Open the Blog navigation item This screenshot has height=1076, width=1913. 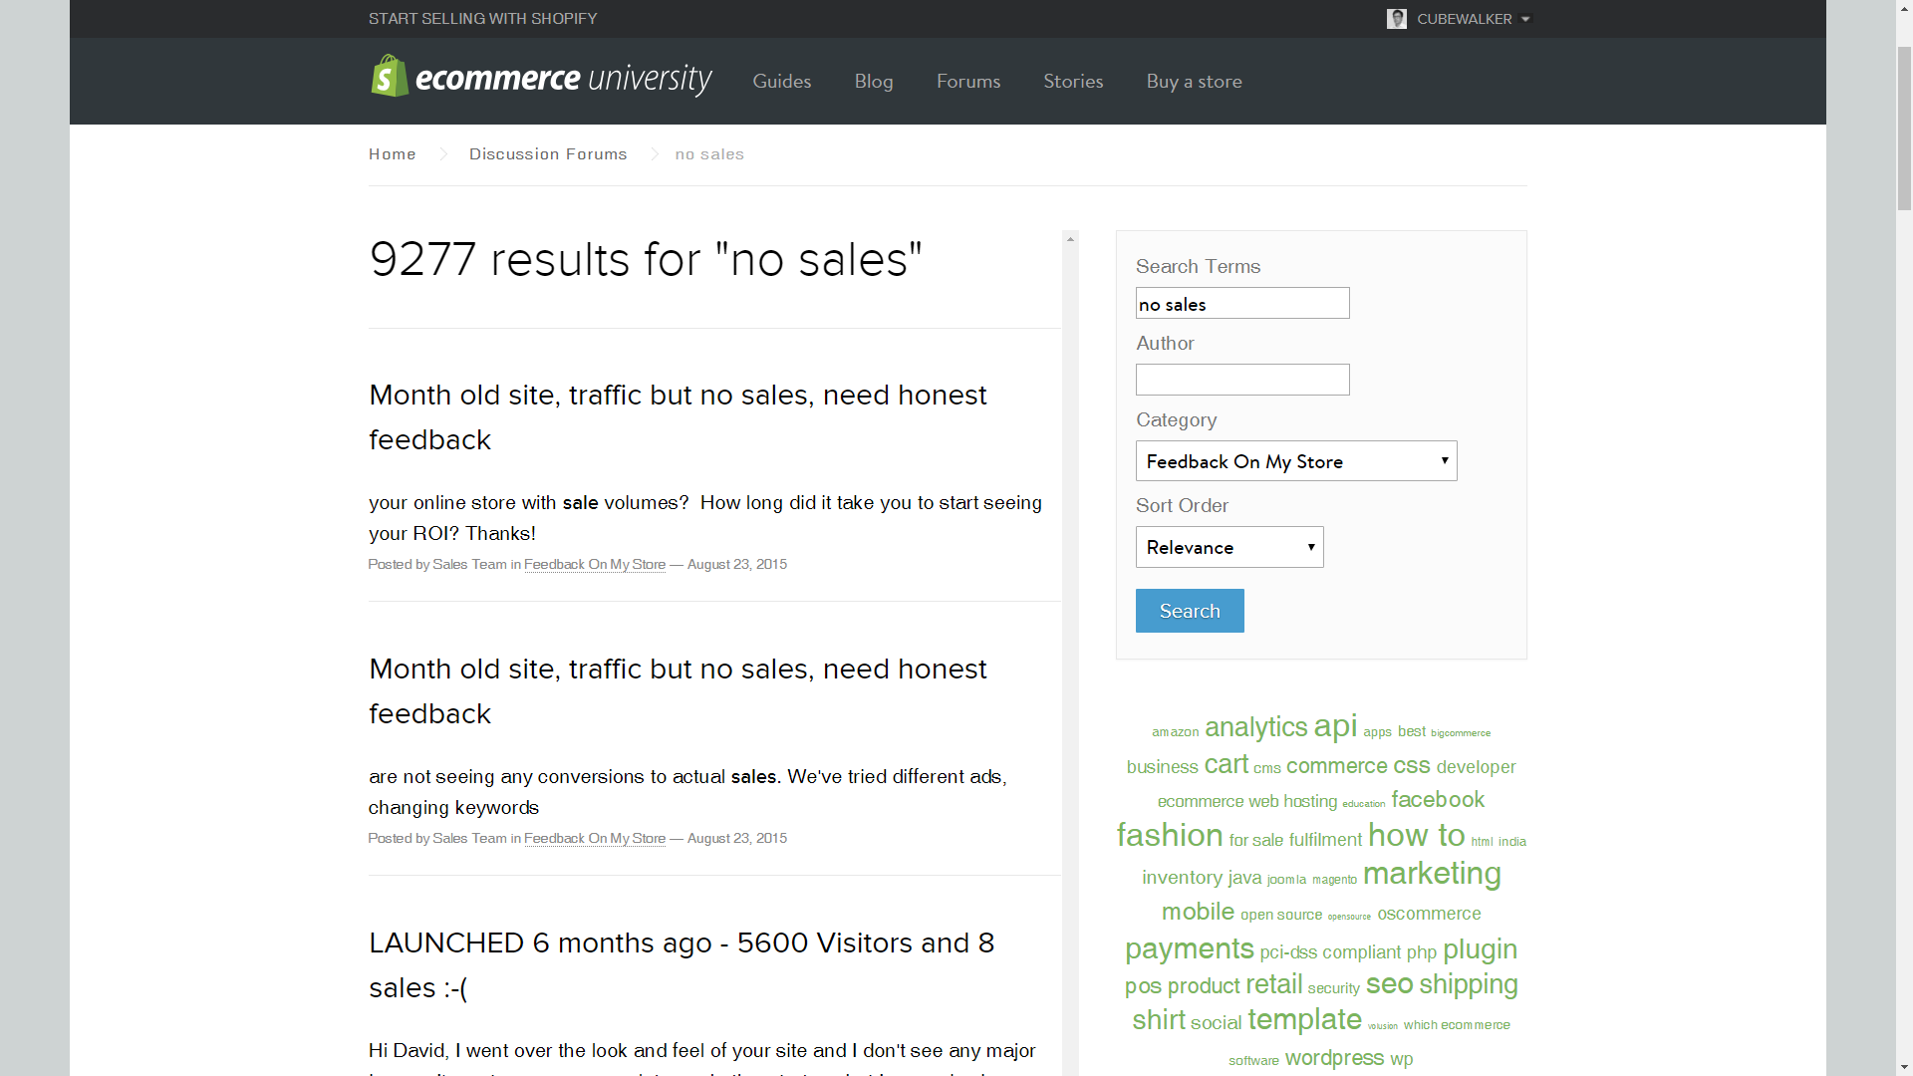873,82
